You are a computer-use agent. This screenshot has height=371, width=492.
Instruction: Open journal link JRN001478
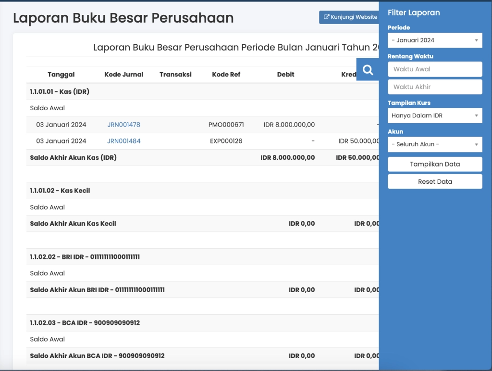(x=123, y=125)
